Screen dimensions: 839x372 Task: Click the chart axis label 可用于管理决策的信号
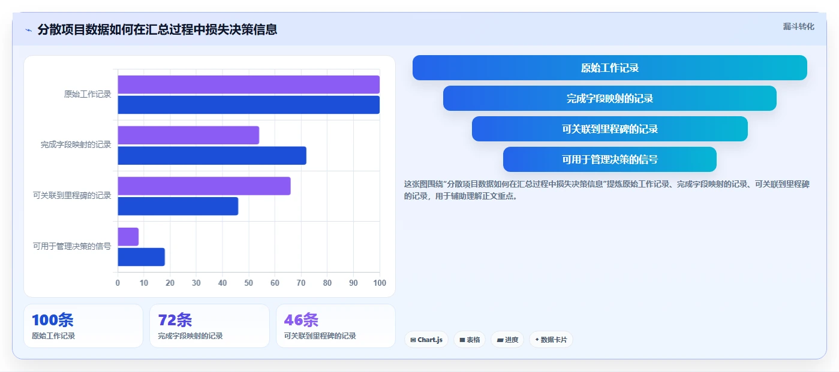point(73,246)
